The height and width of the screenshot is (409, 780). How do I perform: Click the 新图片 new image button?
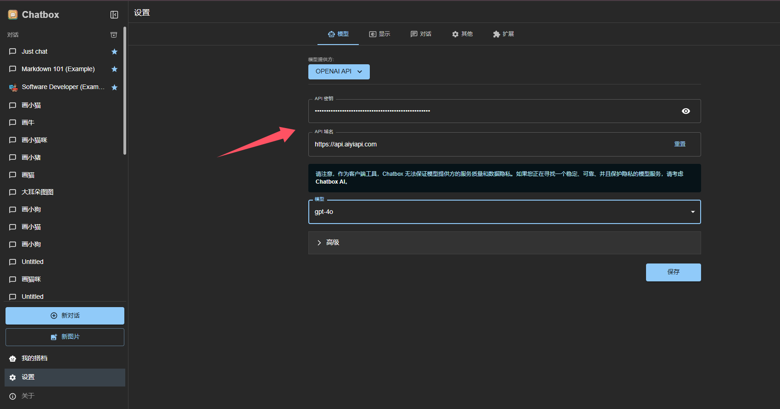[x=65, y=337]
